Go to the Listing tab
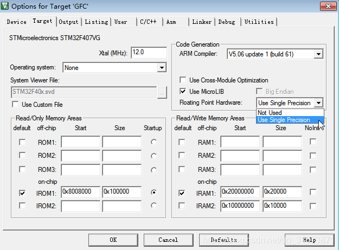The height and width of the screenshot is (250, 339). point(96,22)
